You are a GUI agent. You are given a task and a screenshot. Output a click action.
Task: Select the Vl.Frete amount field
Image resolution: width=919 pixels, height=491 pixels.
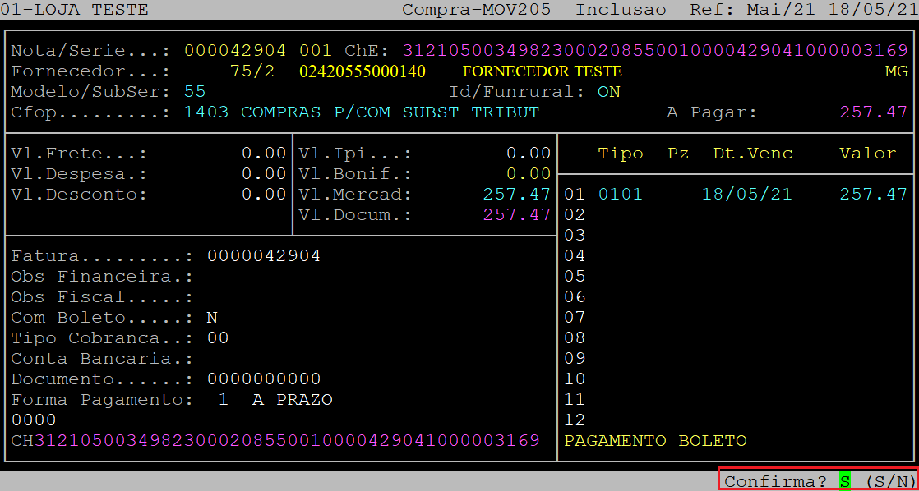(264, 154)
